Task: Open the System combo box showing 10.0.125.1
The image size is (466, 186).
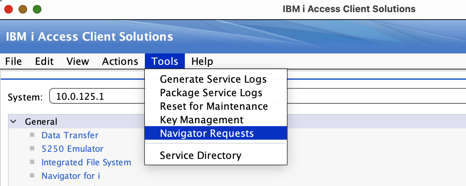Action: pos(96,97)
